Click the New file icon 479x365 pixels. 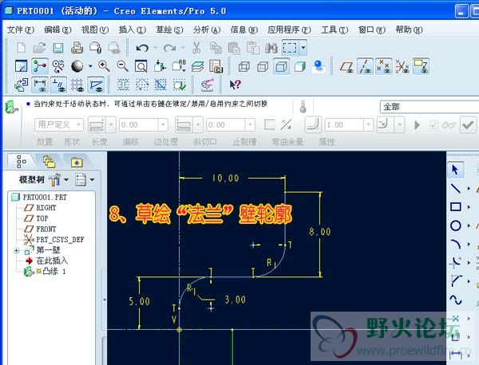tap(21, 48)
